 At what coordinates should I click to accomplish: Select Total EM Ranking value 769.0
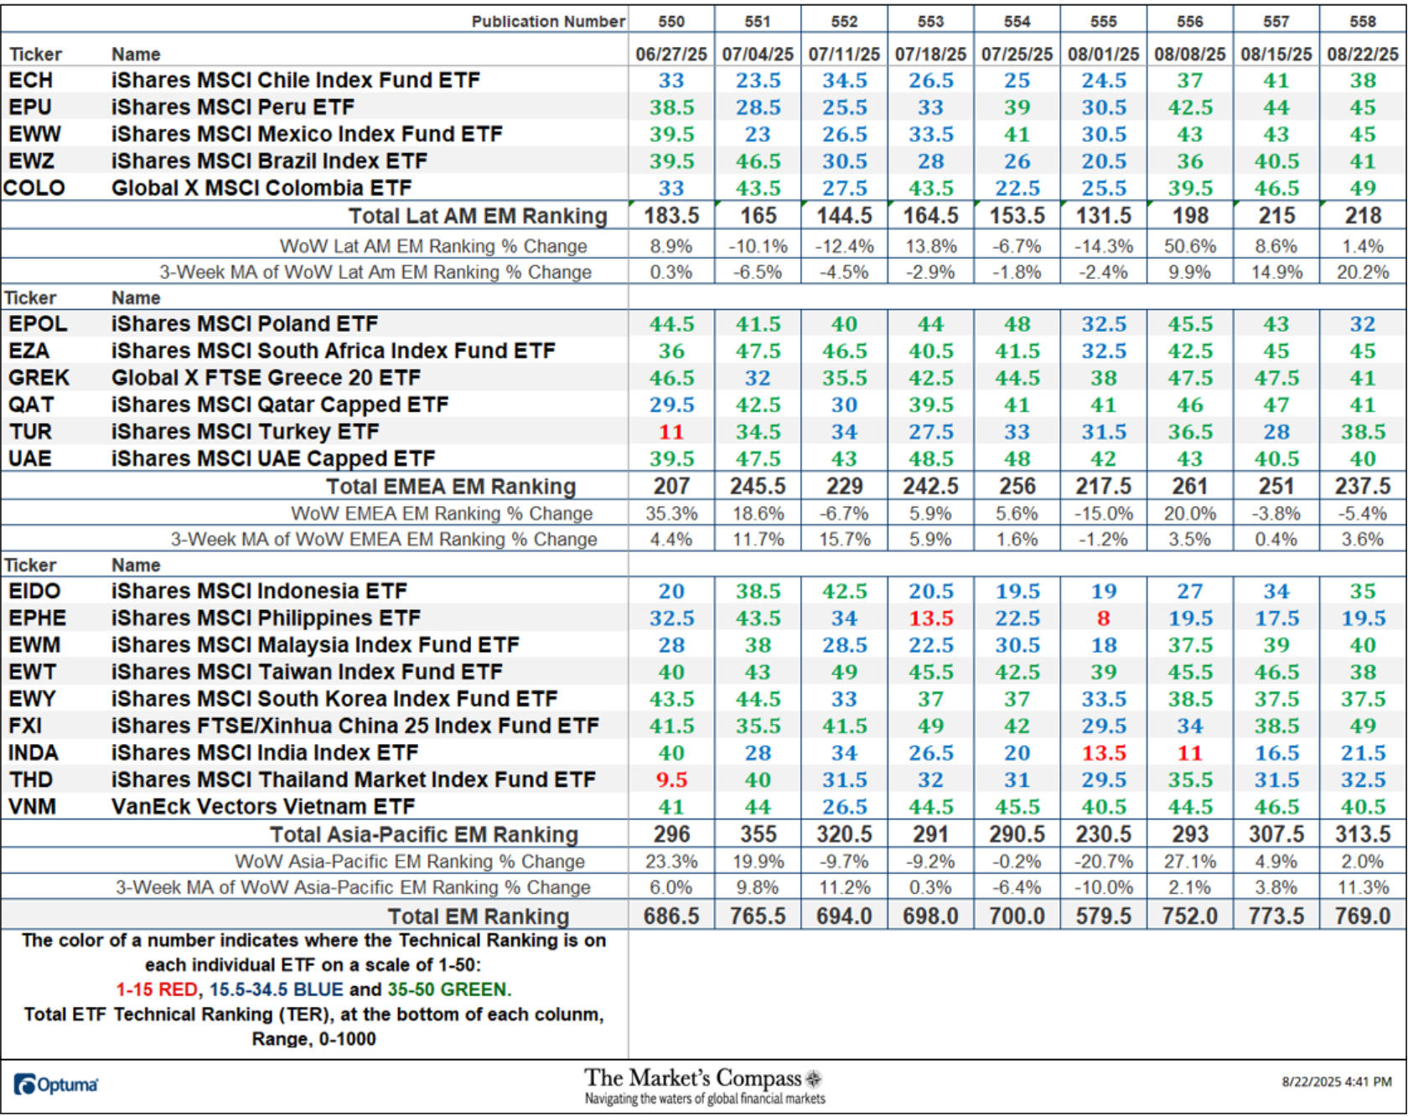coord(1363,917)
